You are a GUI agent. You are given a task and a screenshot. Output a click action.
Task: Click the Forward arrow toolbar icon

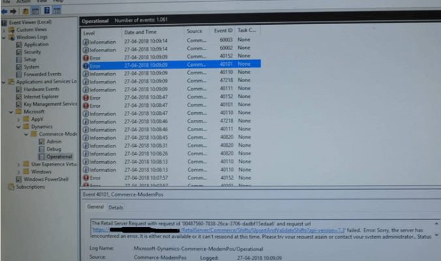(x=13, y=11)
